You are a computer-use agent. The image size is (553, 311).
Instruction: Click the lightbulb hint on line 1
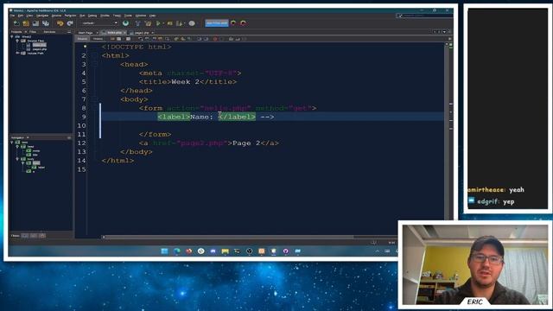[x=85, y=47]
